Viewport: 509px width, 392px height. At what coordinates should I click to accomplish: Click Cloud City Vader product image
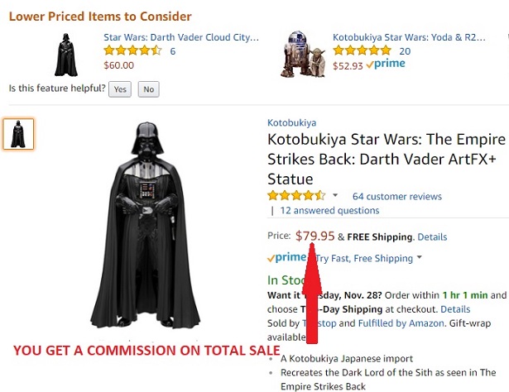(x=66, y=55)
